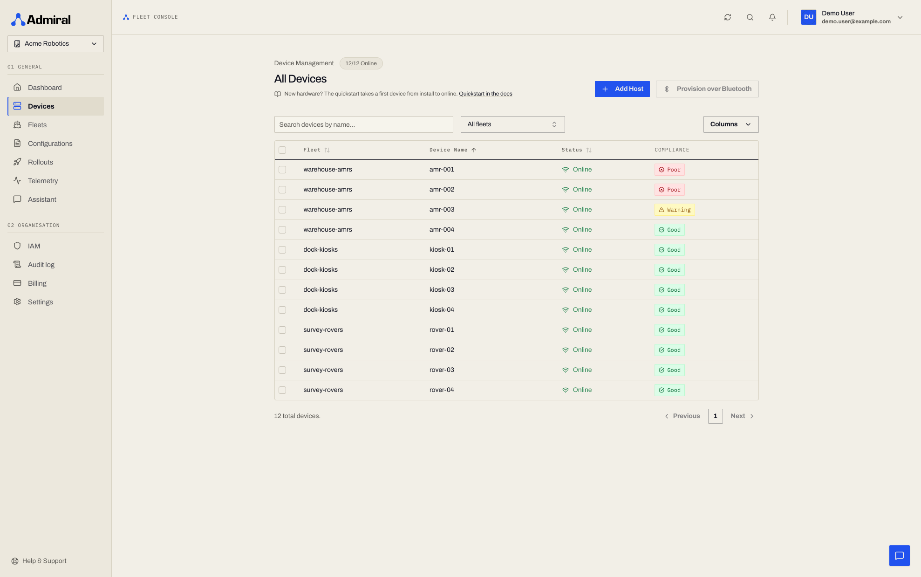Viewport: 921px width, 577px height.
Task: Click the wifi icon in amr-001 row
Action: point(566,170)
